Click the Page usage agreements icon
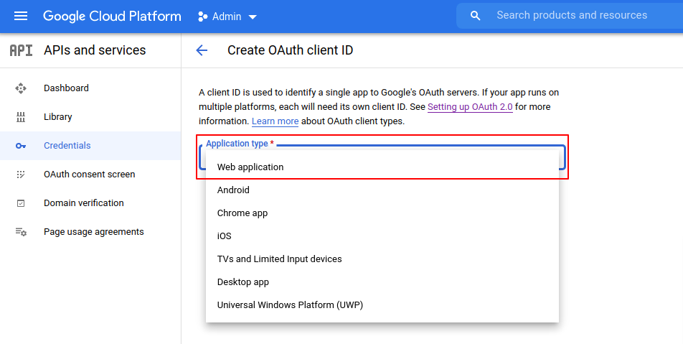683x344 pixels. pyautogui.click(x=21, y=232)
